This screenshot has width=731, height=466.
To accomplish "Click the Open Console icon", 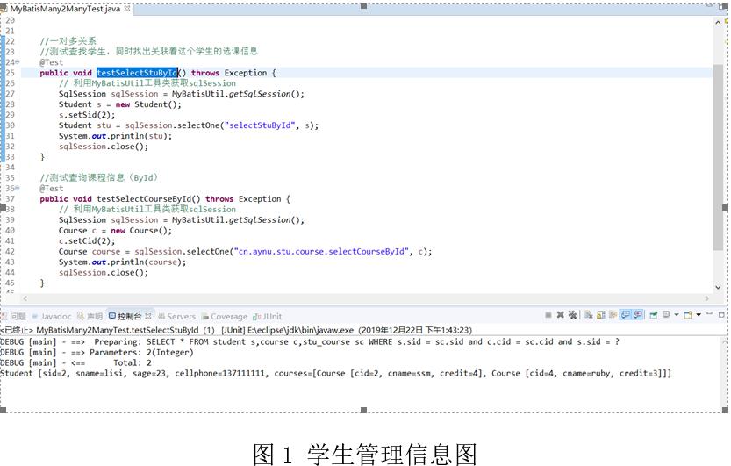I will pos(688,315).
